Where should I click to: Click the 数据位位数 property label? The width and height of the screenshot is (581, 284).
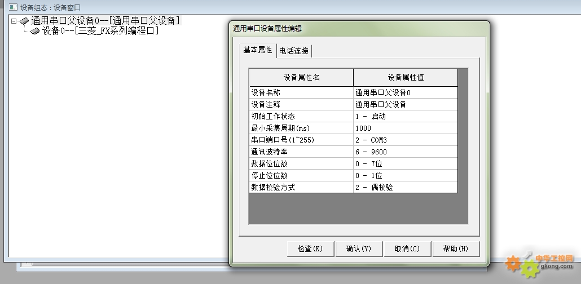pyautogui.click(x=301, y=163)
